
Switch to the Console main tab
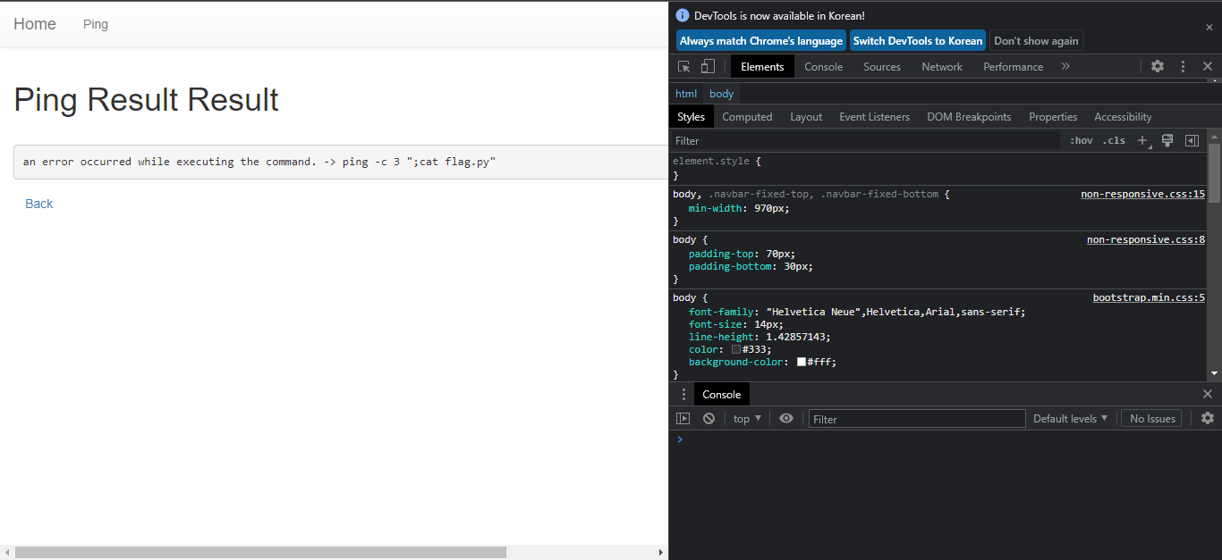823,66
